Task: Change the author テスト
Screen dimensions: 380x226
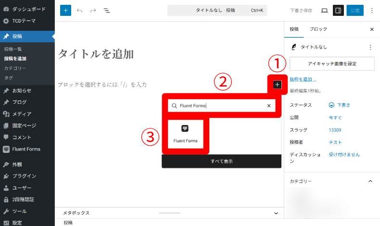Action: click(x=335, y=142)
